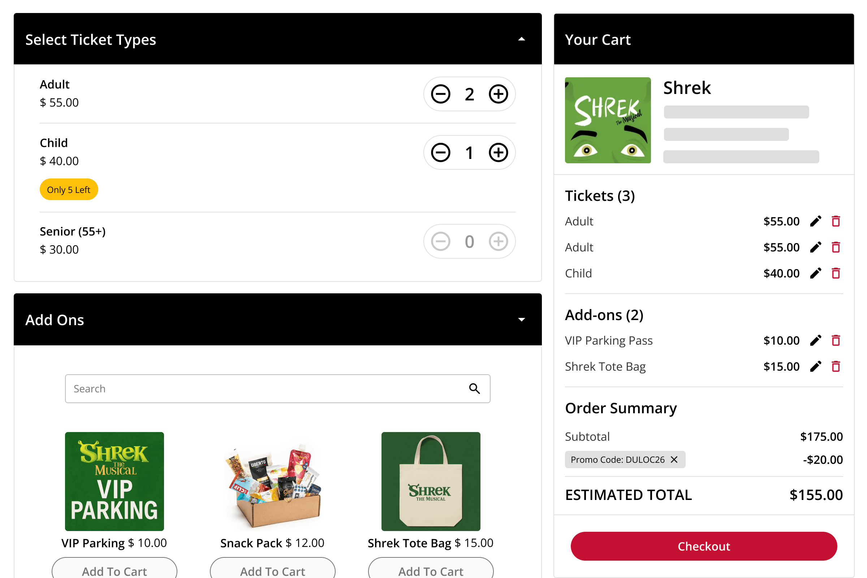Edit the second Adult ticket in cart
The image size is (867, 578).
click(815, 247)
